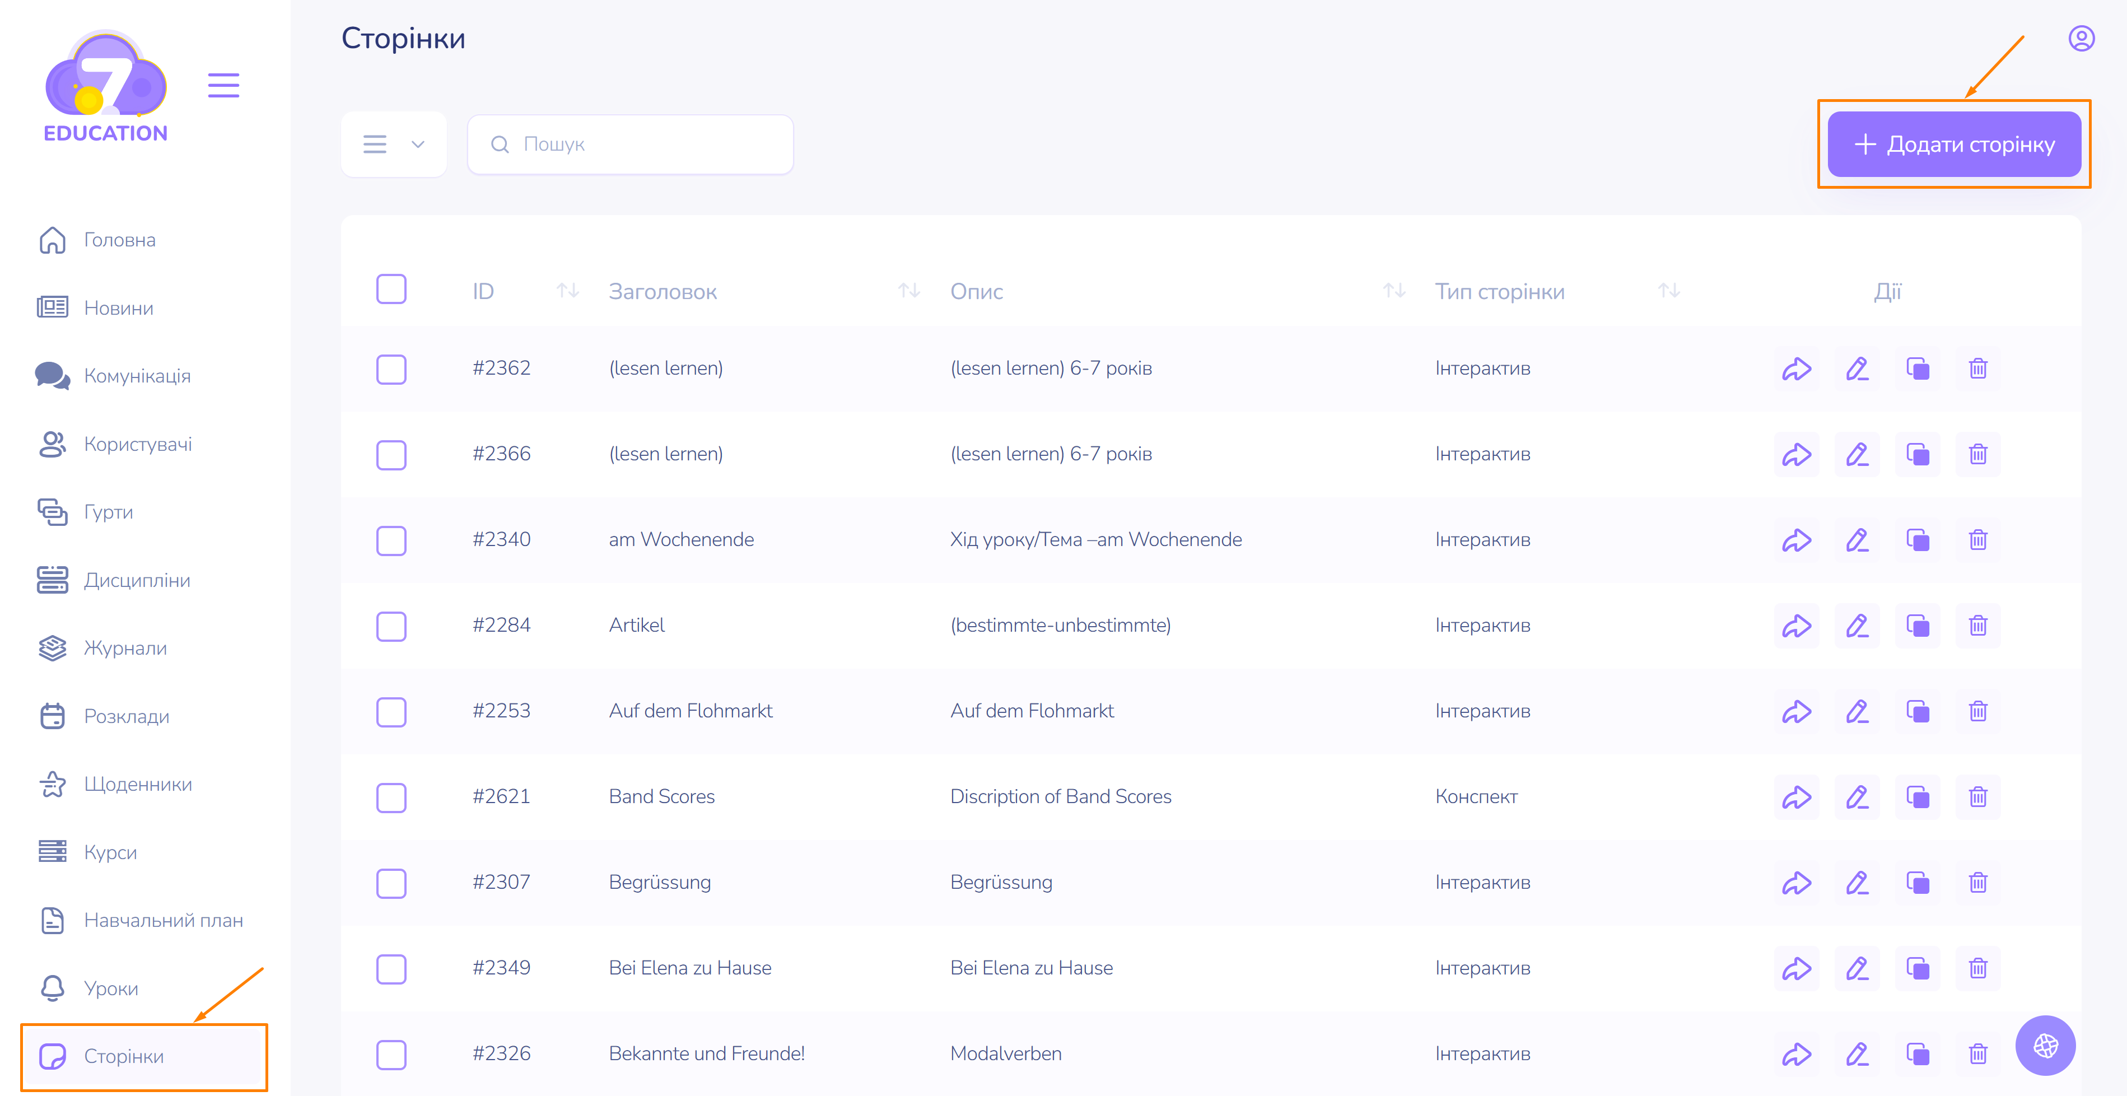Edit the am Wochenende page
Image resolution: width=2127 pixels, height=1096 pixels.
pos(1857,540)
